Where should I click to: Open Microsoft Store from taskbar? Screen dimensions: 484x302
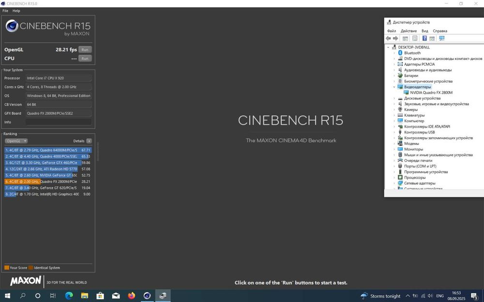click(100, 296)
